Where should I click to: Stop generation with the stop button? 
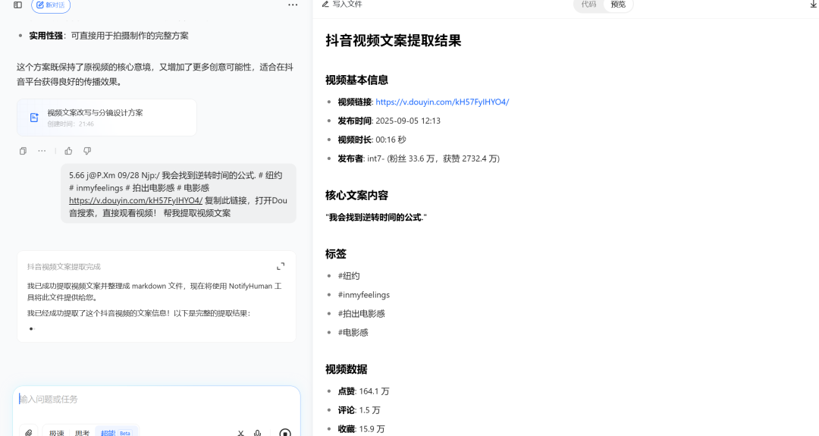pyautogui.click(x=284, y=432)
